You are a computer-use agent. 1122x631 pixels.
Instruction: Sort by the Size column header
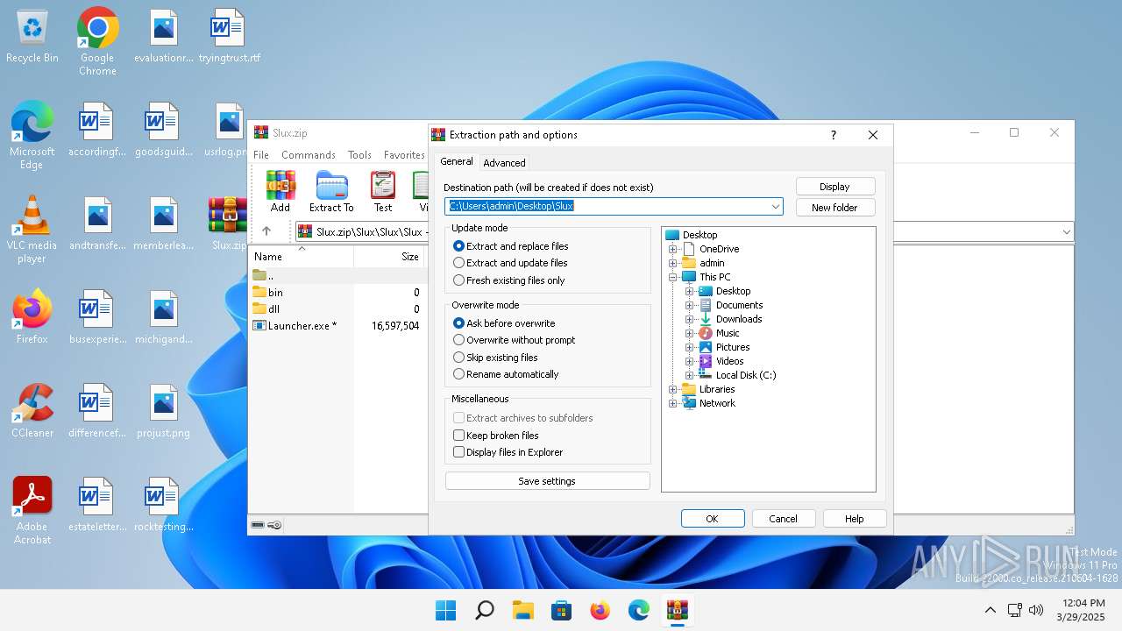pyautogui.click(x=389, y=257)
